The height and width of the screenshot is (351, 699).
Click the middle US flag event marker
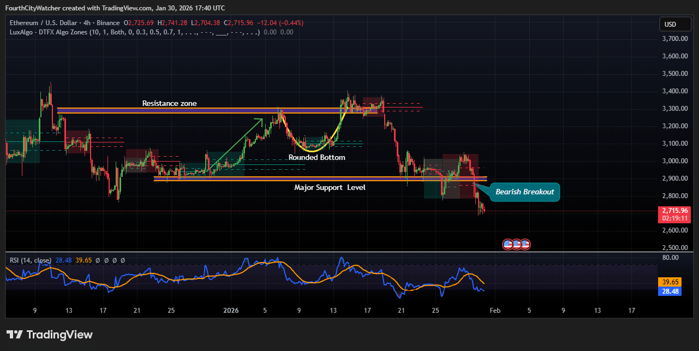pos(516,244)
